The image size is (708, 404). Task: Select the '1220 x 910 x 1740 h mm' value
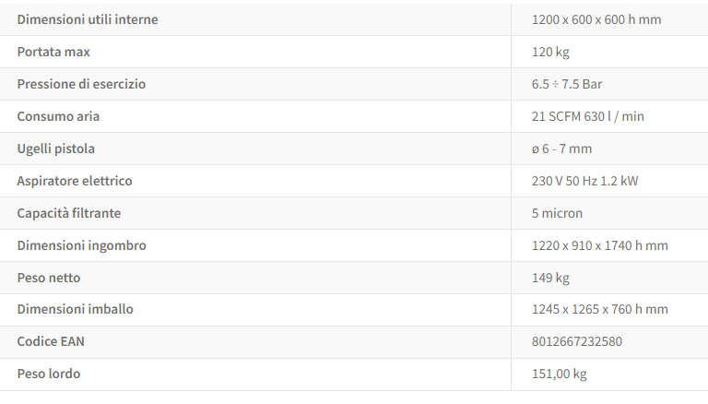click(600, 245)
